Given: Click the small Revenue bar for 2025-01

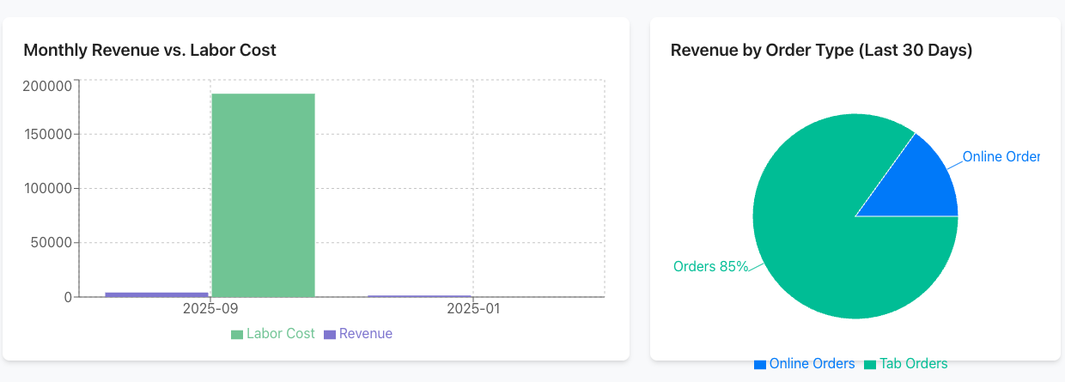Looking at the screenshot, I should (420, 296).
